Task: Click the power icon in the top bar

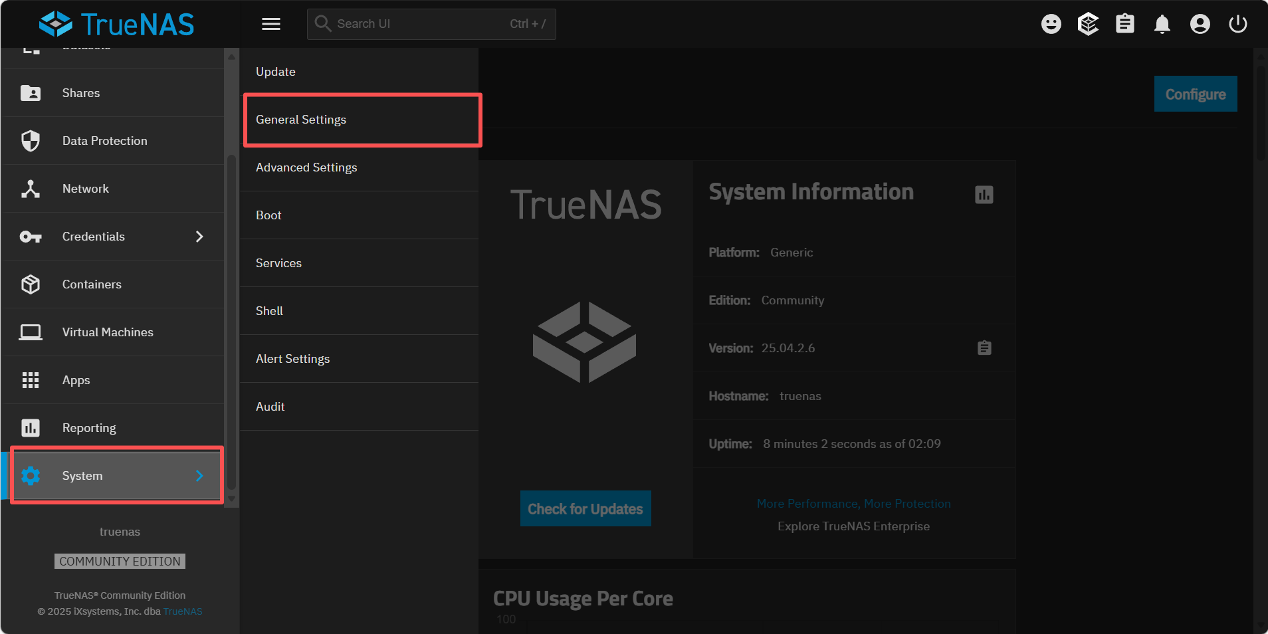Action: [x=1237, y=24]
